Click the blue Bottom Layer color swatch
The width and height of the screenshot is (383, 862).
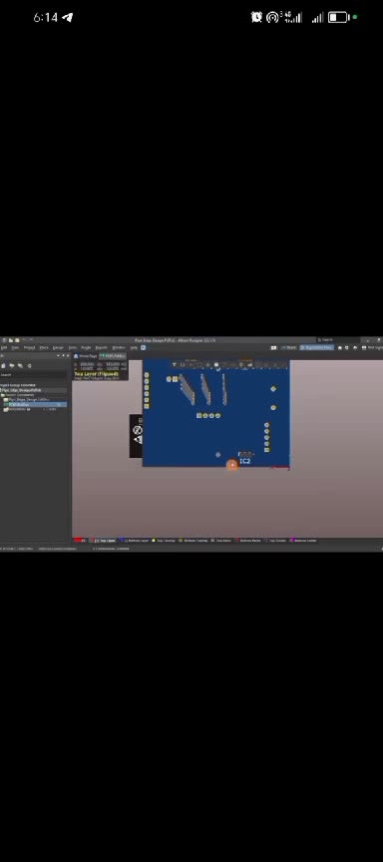(x=122, y=541)
